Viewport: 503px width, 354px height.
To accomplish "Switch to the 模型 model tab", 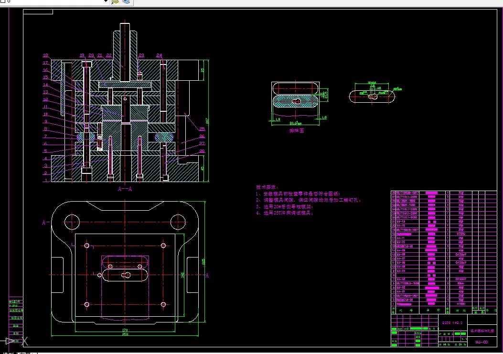I will (8, 353).
